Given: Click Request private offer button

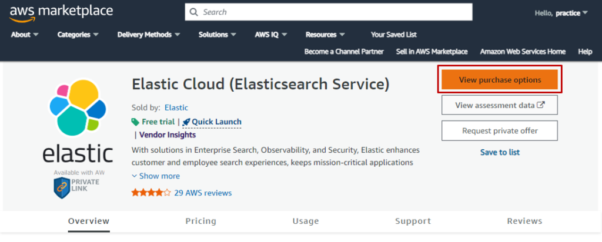Looking at the screenshot, I should point(500,130).
